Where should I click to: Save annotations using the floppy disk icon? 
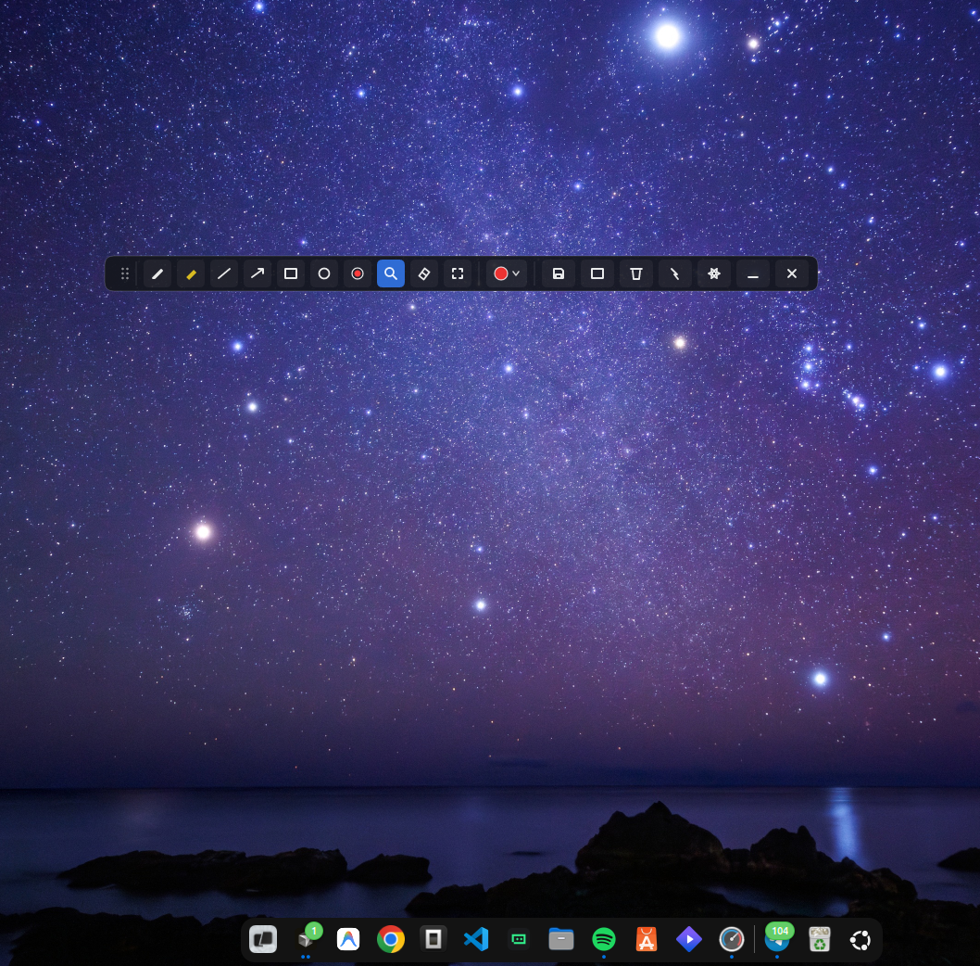point(559,273)
